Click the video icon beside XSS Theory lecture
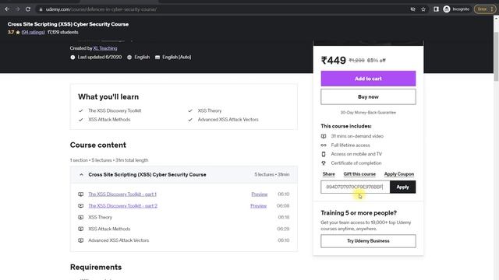 (81, 218)
